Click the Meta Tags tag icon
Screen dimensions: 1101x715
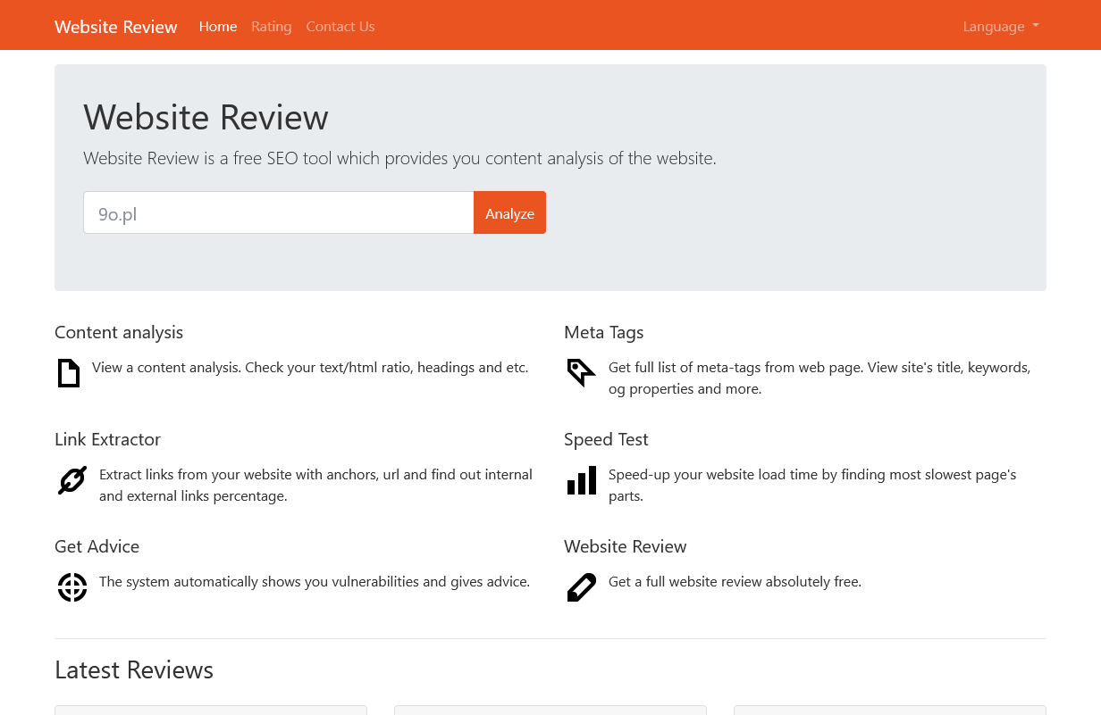pos(580,372)
